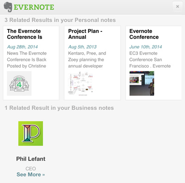Click the Aug 5th, 2013 date
Viewport: 185px width, 183px height.
[82, 47]
